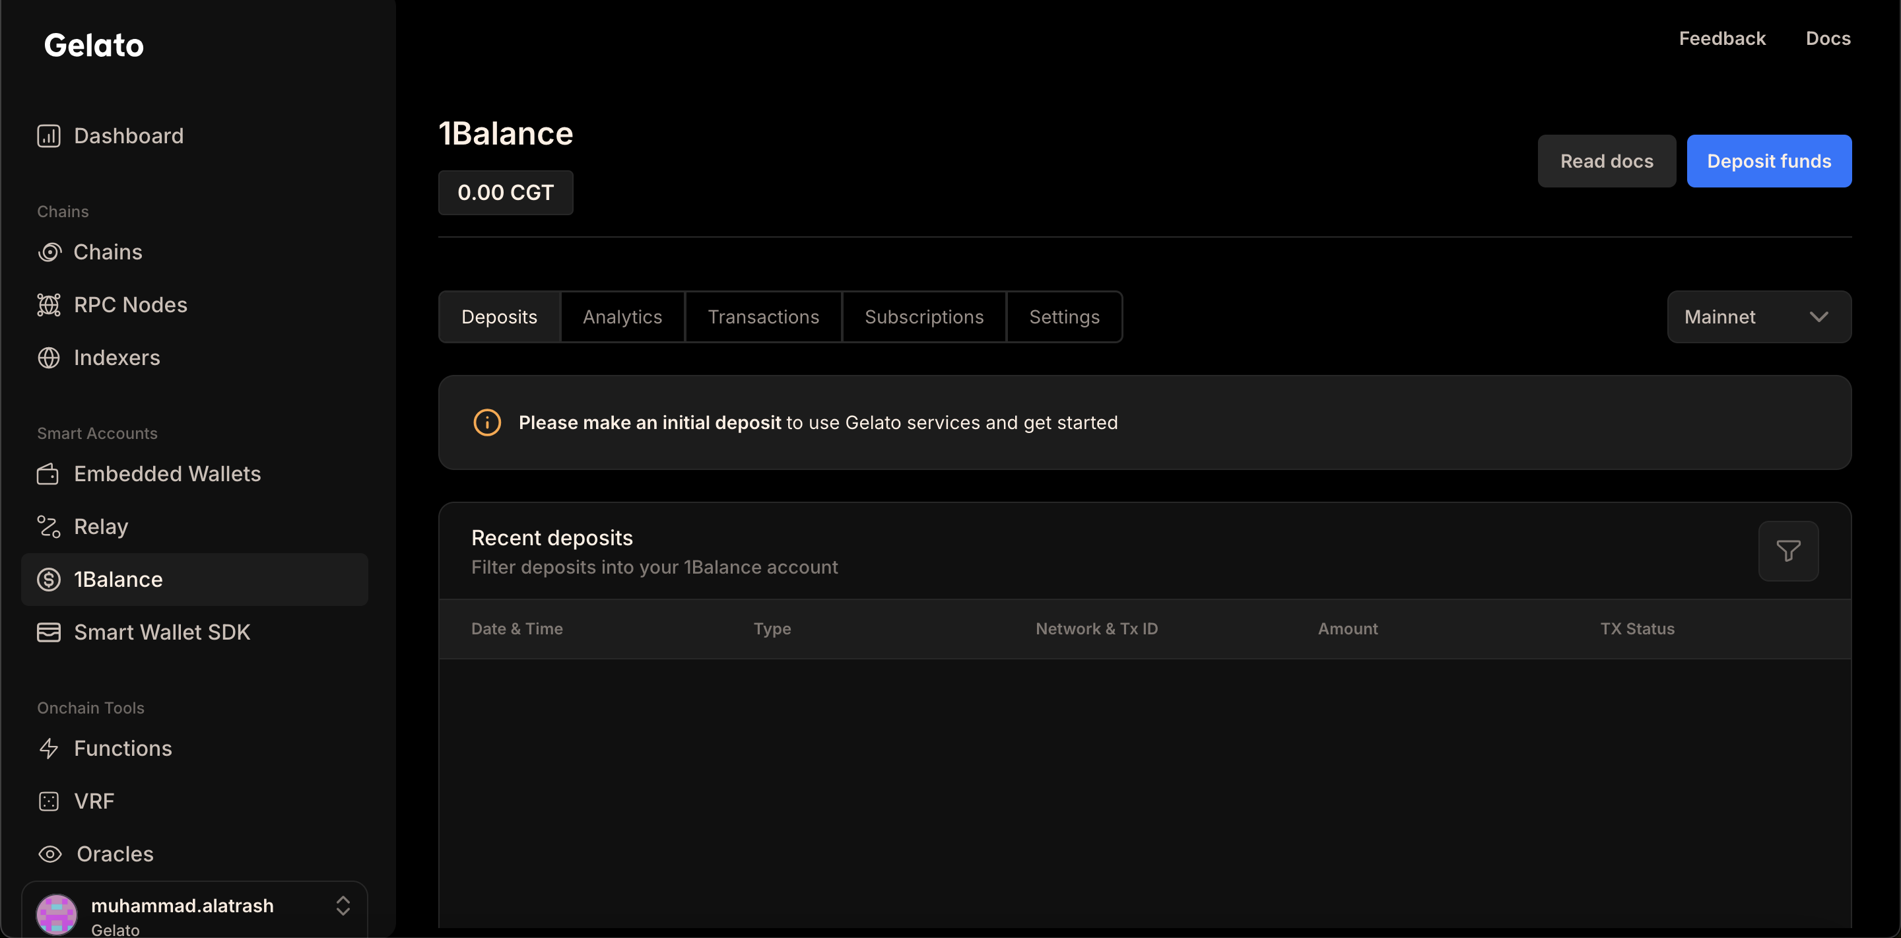This screenshot has height=938, width=1901.
Task: Click the Functions lightning bolt icon
Action: click(49, 749)
